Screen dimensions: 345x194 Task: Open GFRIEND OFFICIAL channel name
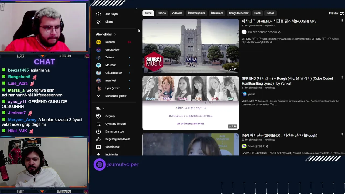click(x=263, y=32)
